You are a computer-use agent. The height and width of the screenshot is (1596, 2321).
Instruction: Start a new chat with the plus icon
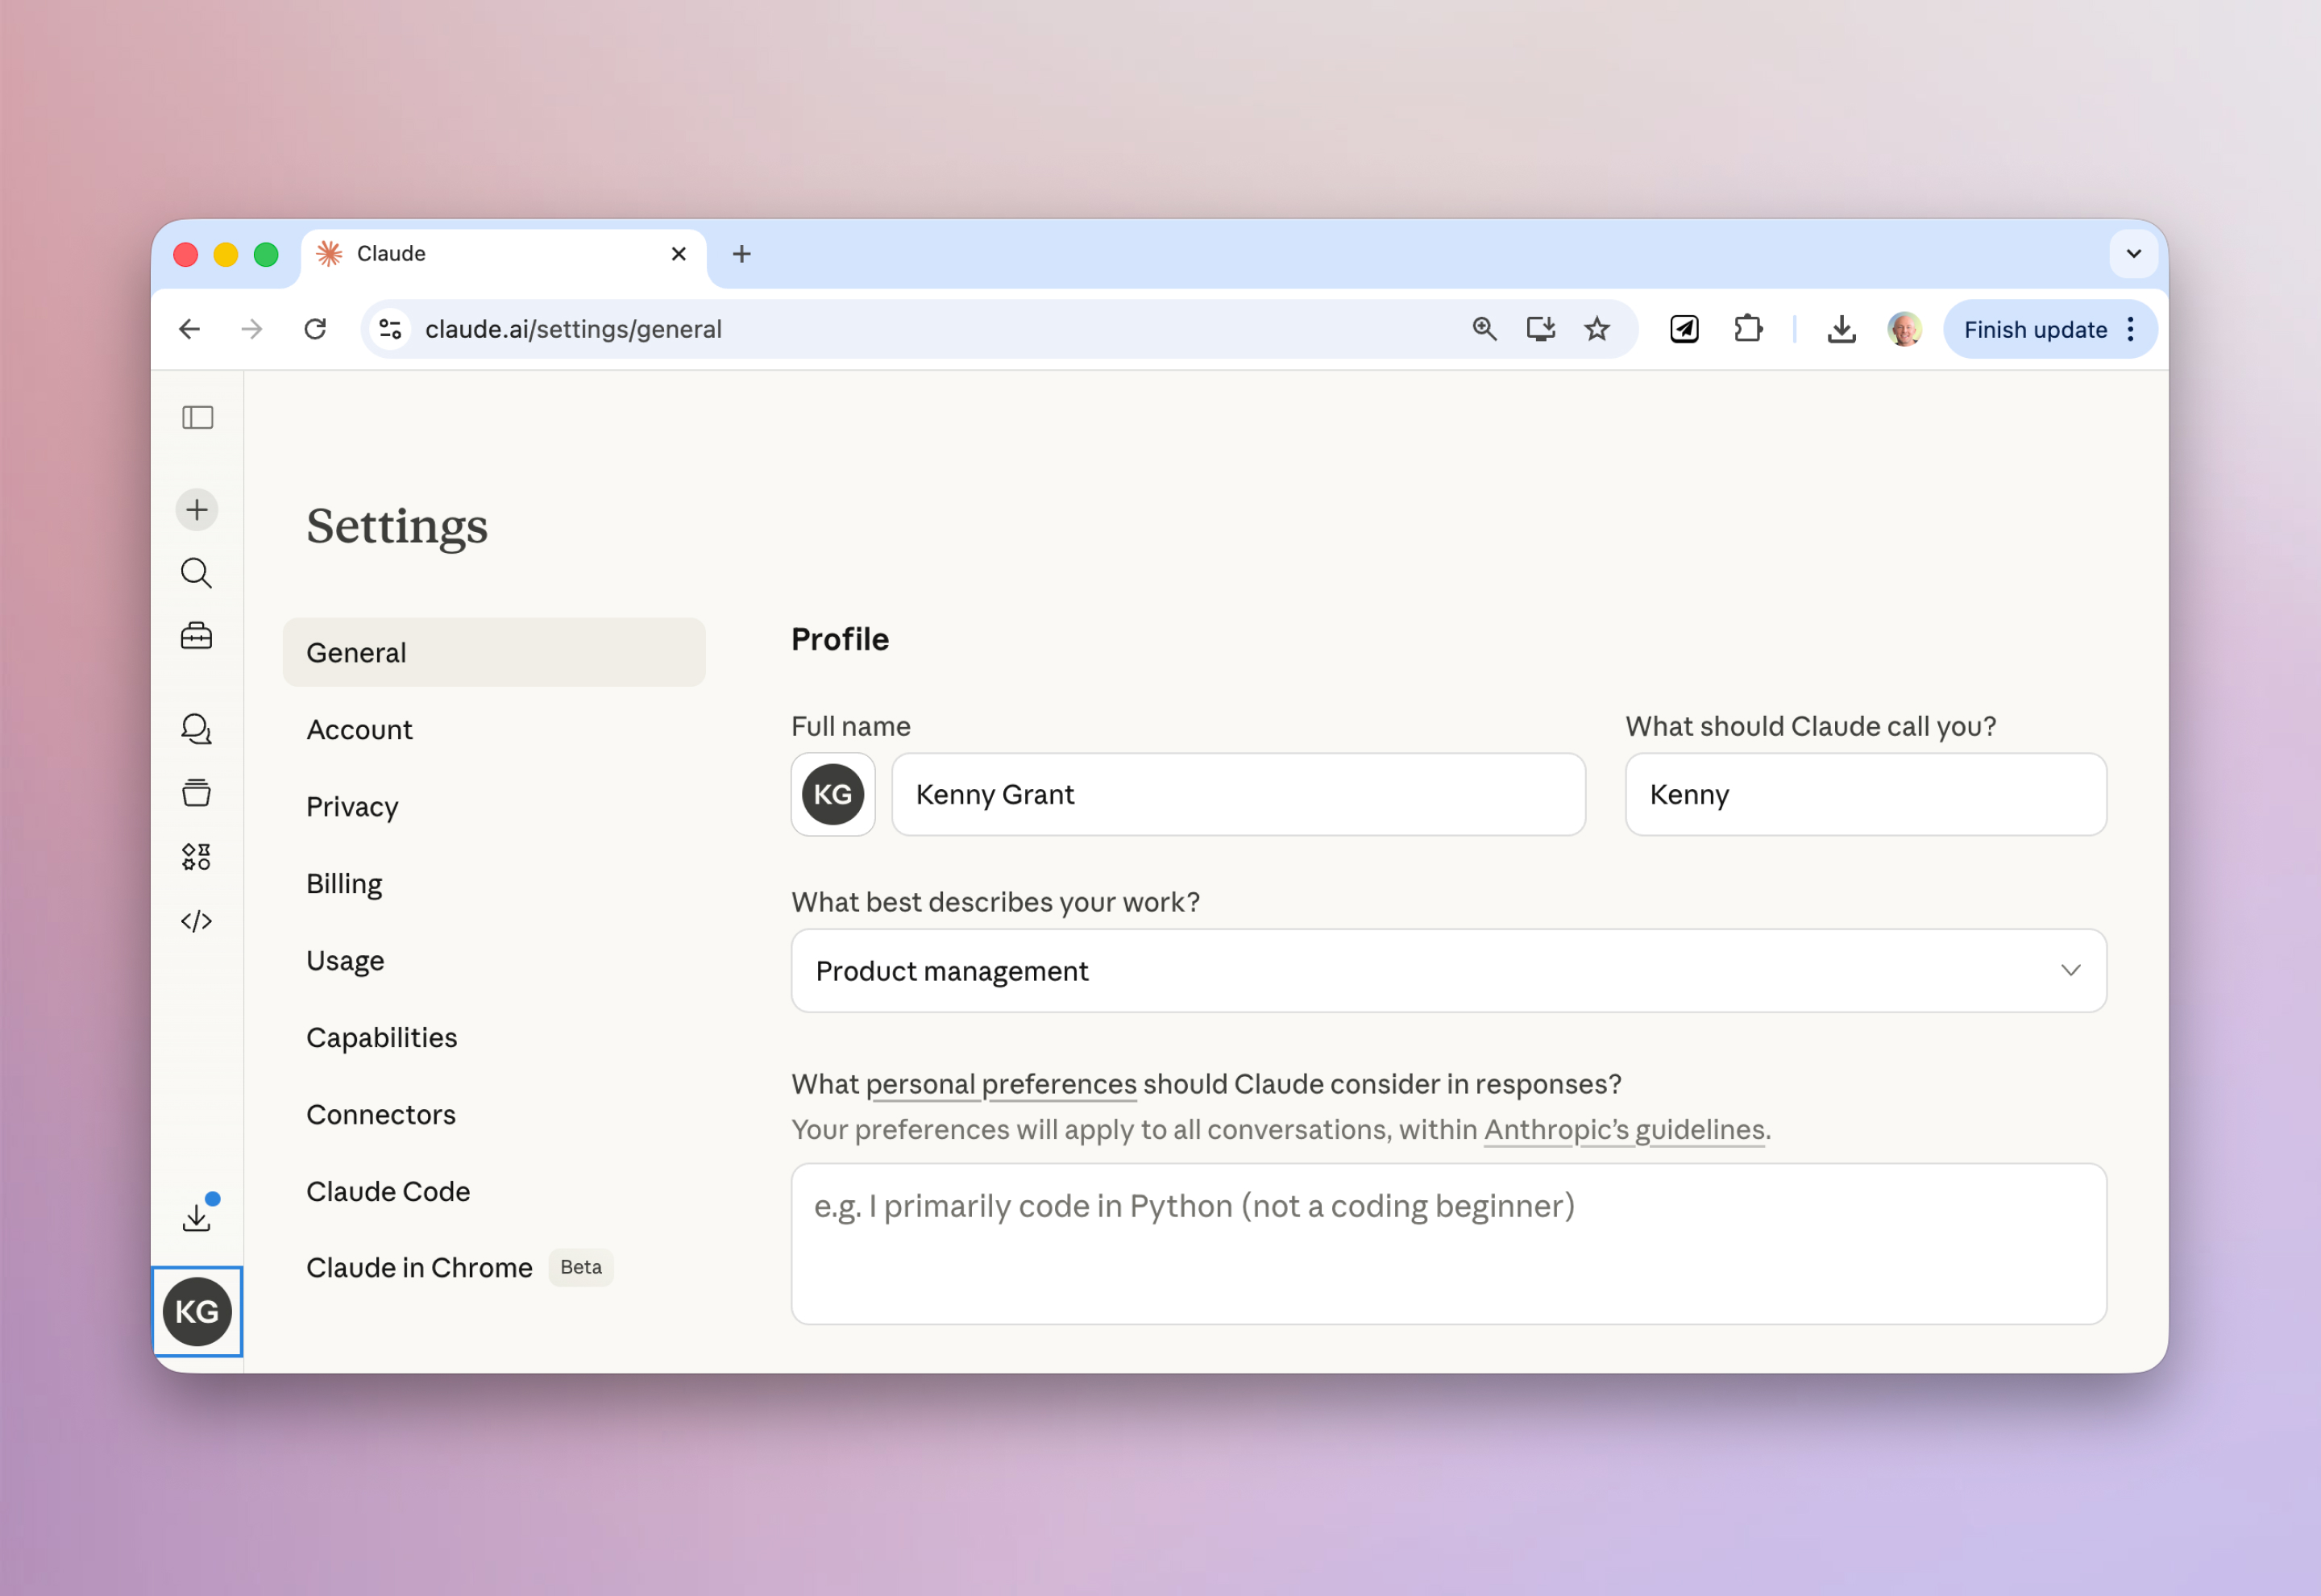point(197,509)
